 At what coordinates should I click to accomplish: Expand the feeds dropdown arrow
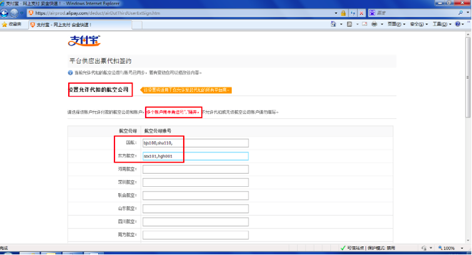tap(358, 24)
